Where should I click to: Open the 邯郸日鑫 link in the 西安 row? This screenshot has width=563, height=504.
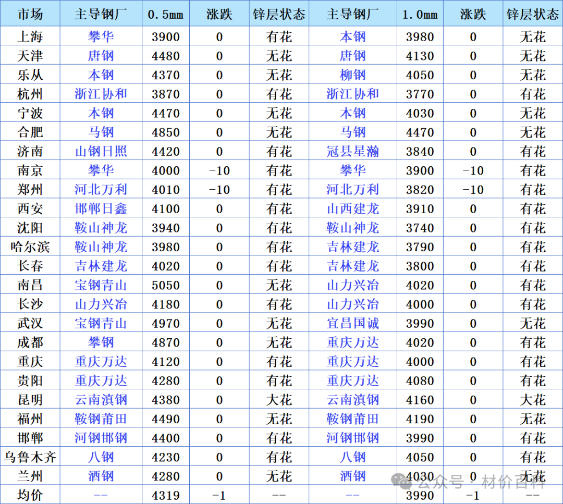[x=101, y=208]
